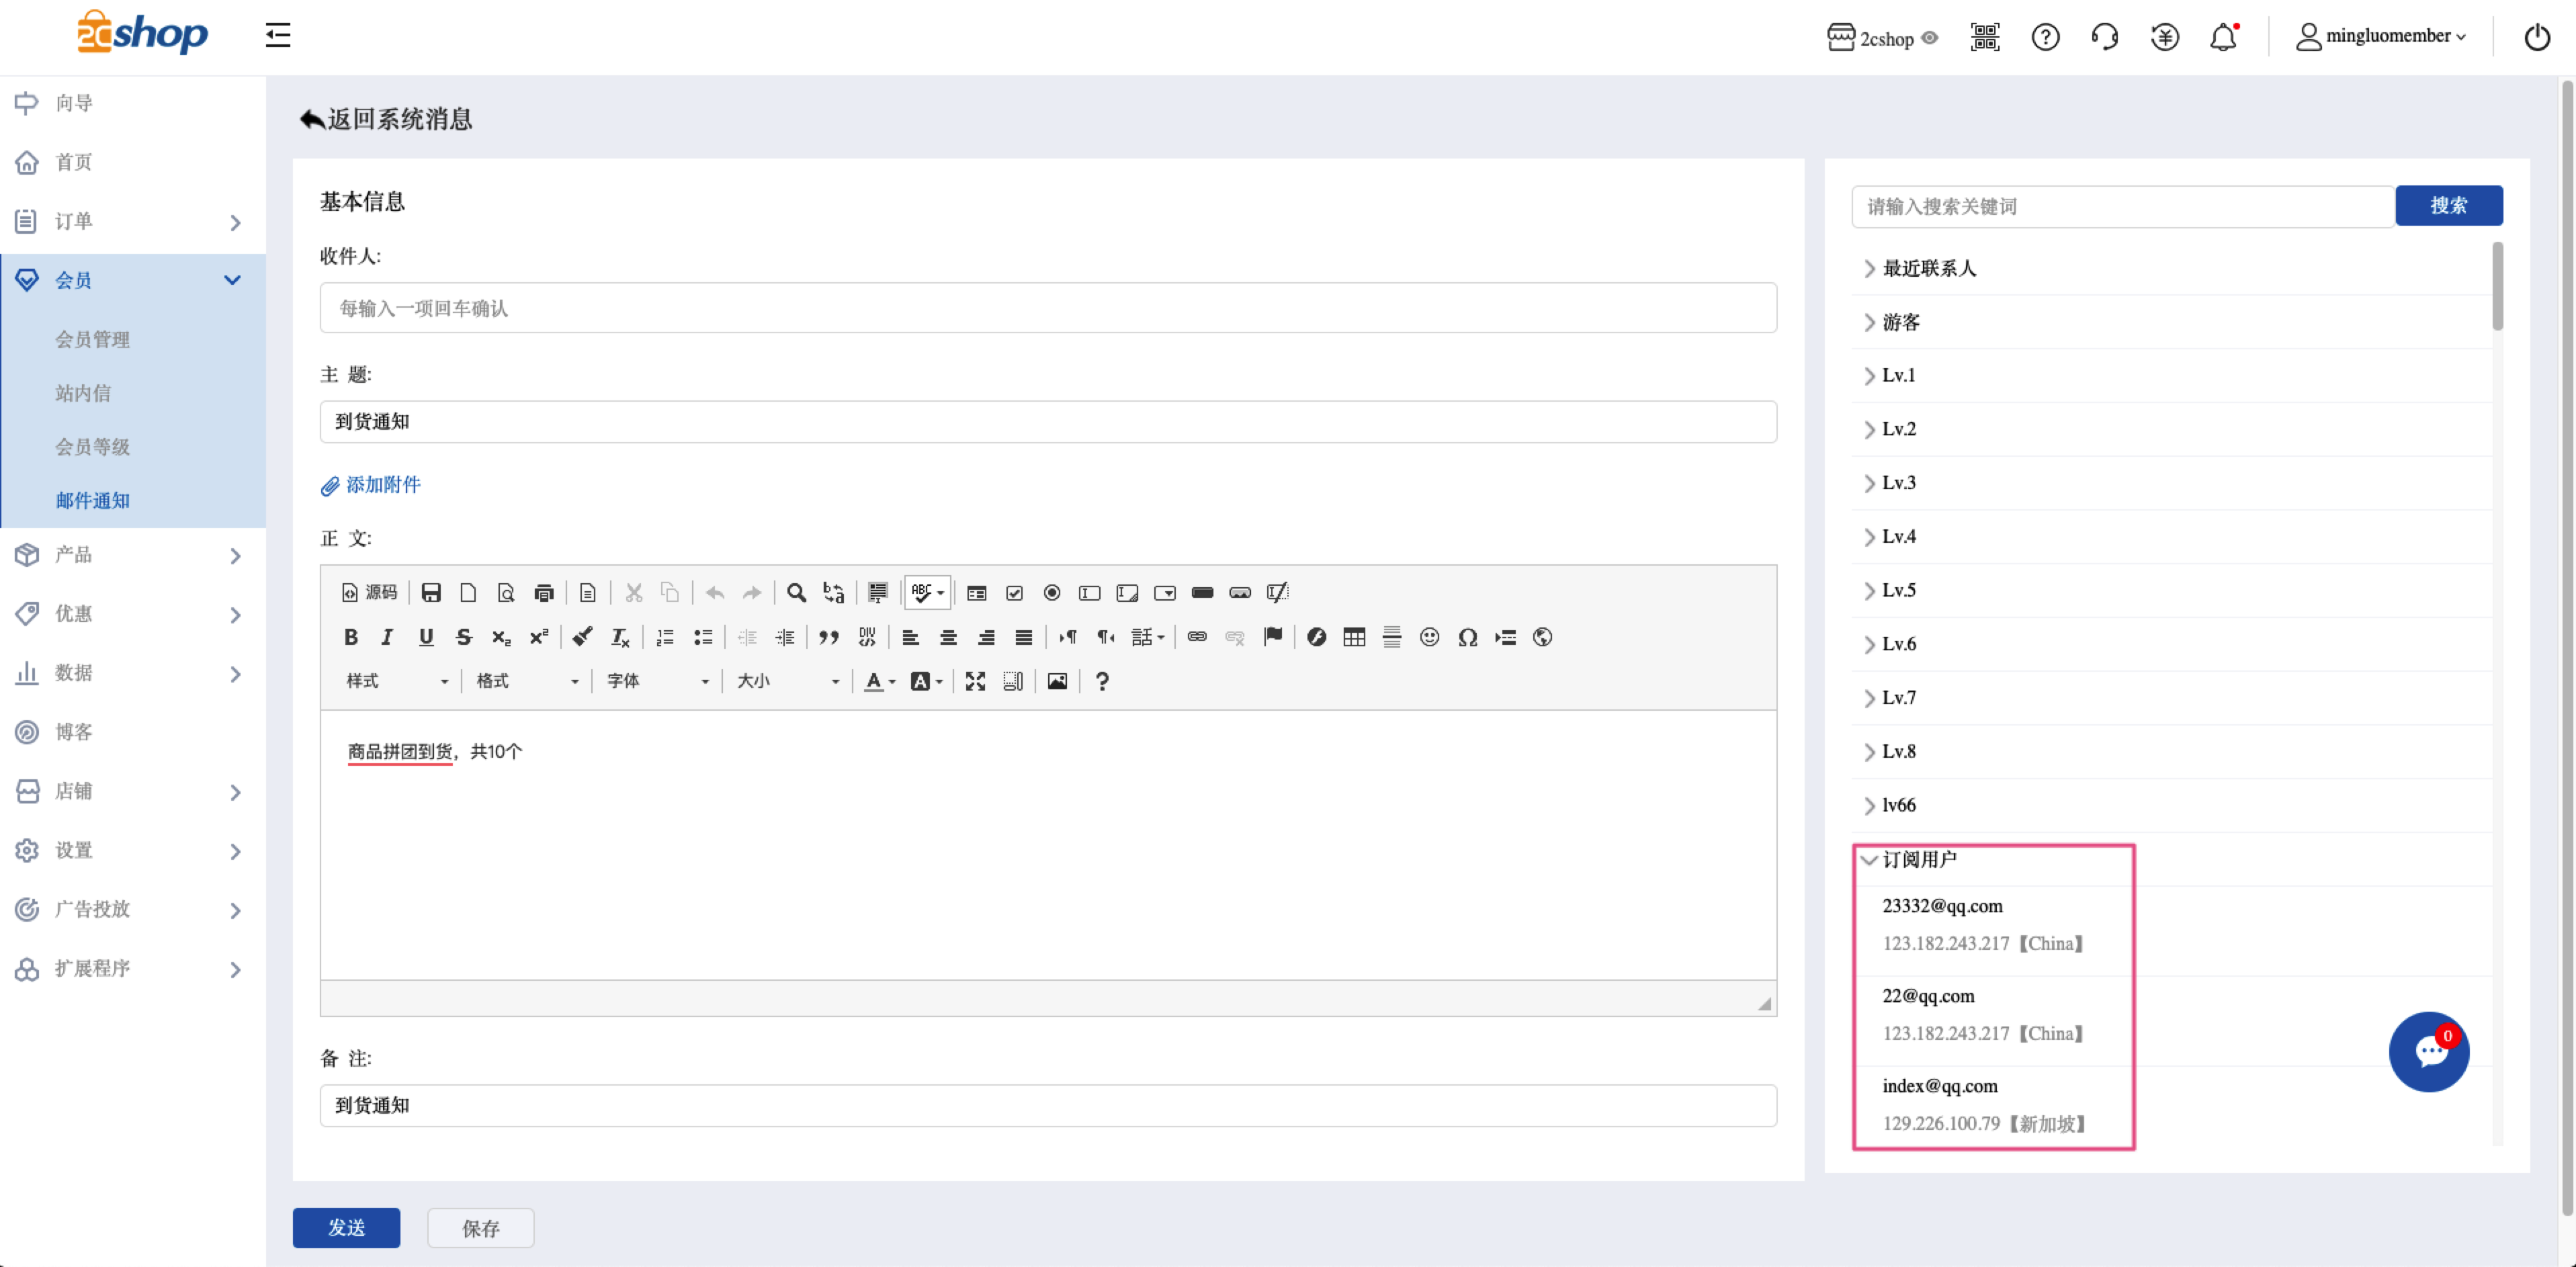Save editor document with floppy icon

point(431,593)
